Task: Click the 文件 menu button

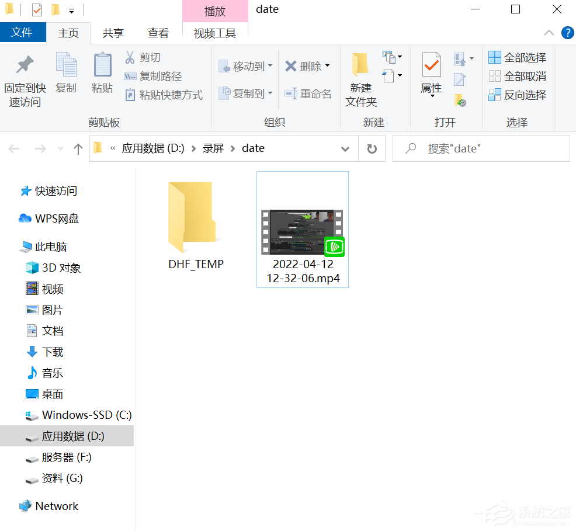Action: pyautogui.click(x=23, y=33)
